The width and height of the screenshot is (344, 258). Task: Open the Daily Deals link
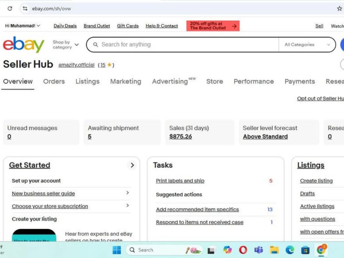[x=65, y=26]
